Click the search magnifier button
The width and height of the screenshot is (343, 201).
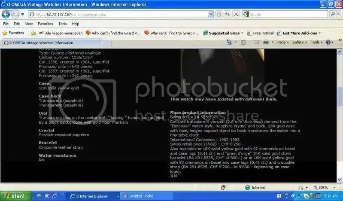click(333, 14)
